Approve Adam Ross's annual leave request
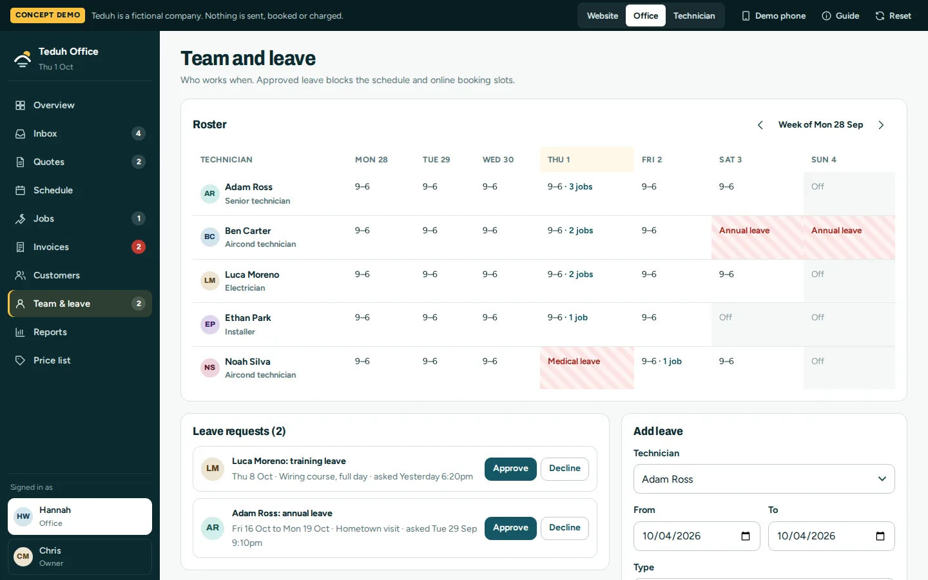The width and height of the screenshot is (928, 580). point(510,528)
